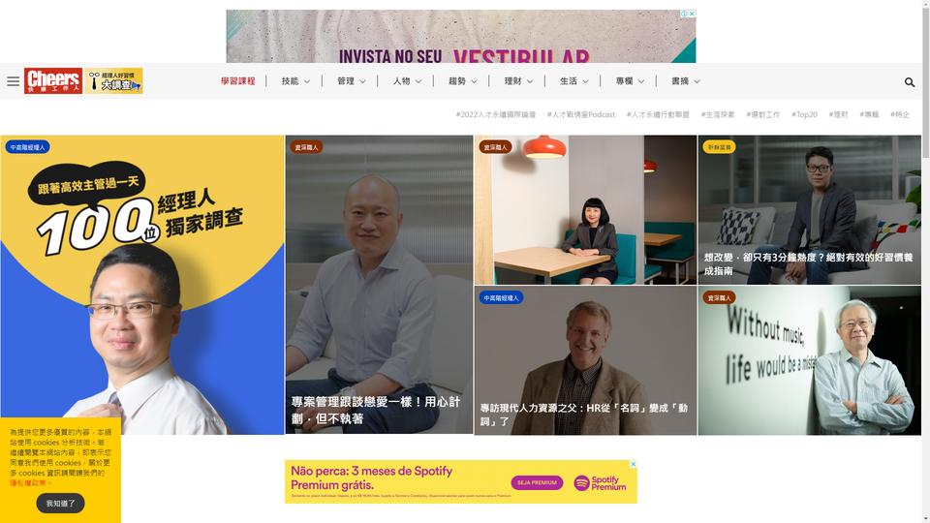Expand the 趨勢 dropdown menu
The width and height of the screenshot is (930, 523).
pyautogui.click(x=463, y=81)
